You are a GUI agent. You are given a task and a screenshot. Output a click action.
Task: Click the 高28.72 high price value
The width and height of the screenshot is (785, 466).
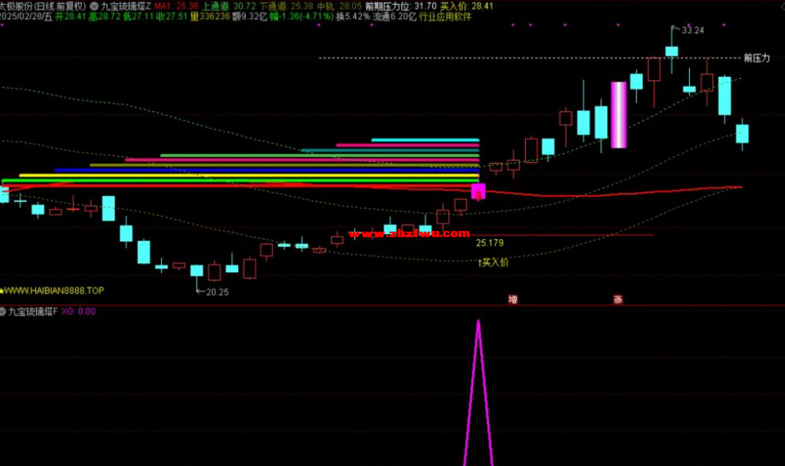104,17
